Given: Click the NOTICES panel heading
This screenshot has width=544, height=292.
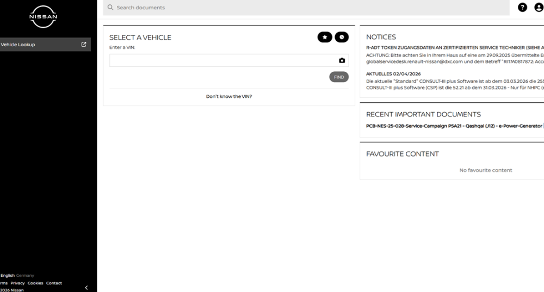Looking at the screenshot, I should 381,37.
